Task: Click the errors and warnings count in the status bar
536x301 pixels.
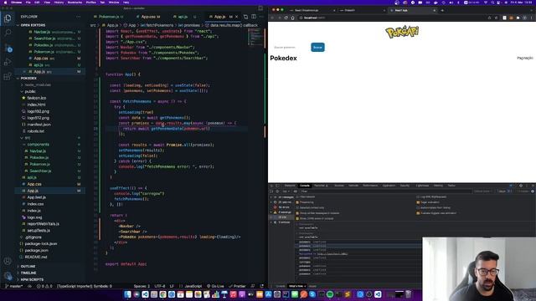Action: point(44,286)
